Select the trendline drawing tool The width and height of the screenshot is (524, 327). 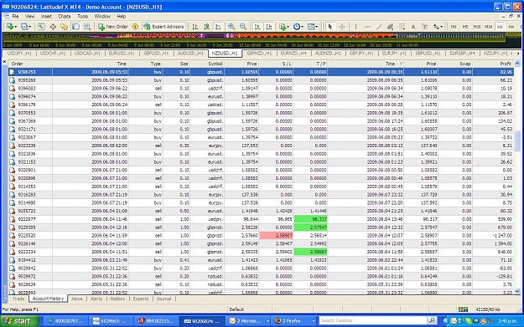[379, 27]
